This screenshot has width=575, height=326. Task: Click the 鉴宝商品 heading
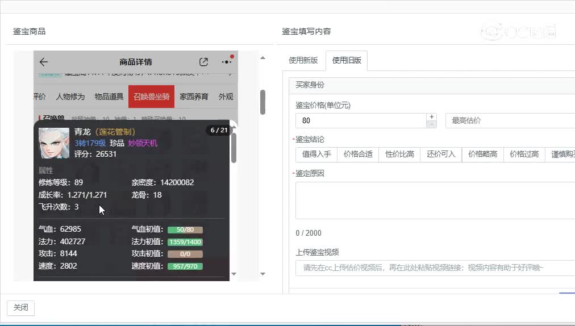click(30, 31)
